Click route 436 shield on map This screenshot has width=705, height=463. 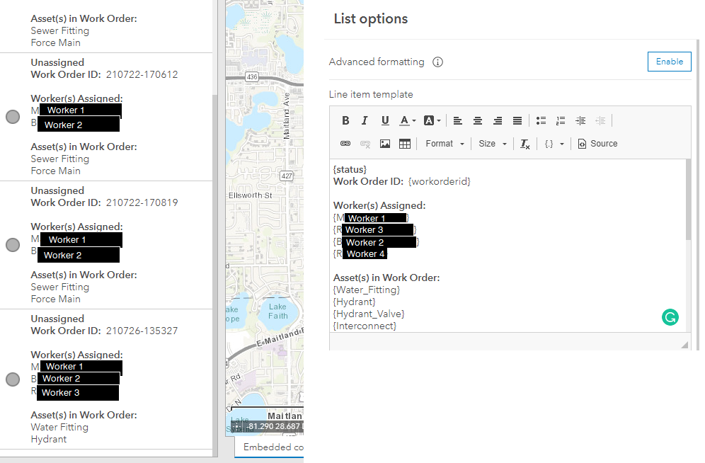pyautogui.click(x=252, y=77)
